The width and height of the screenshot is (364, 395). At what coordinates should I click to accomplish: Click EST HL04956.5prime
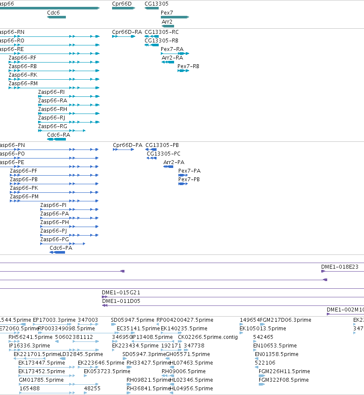coord(192,389)
